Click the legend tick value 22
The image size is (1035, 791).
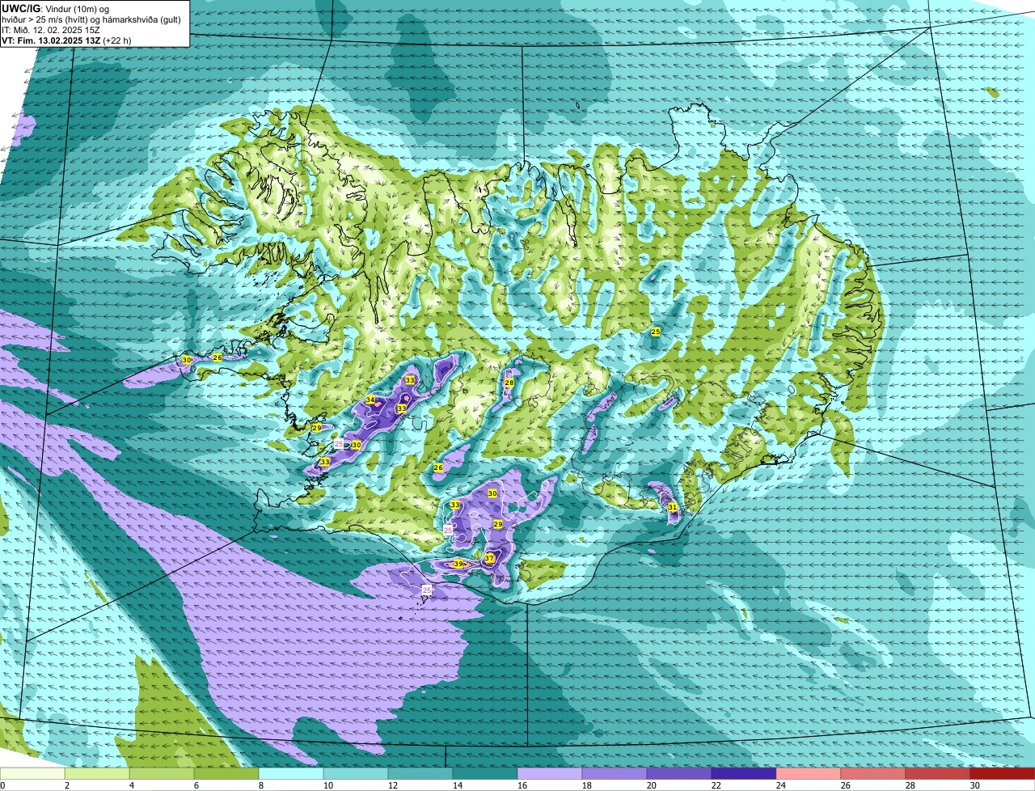[x=715, y=785]
